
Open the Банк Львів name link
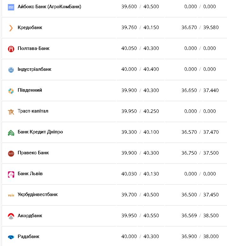click(30, 174)
